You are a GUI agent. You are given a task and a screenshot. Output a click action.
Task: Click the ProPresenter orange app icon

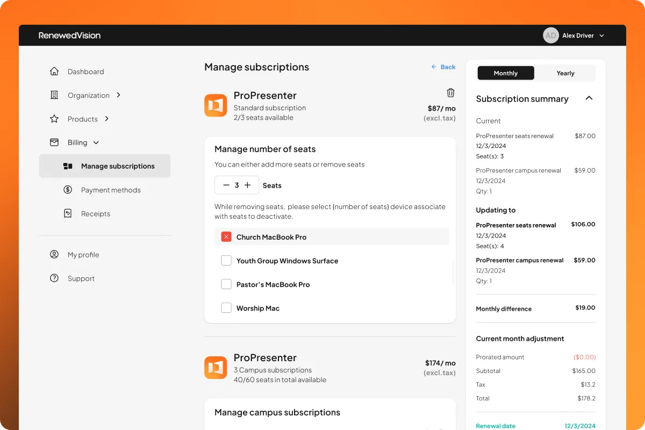216,105
